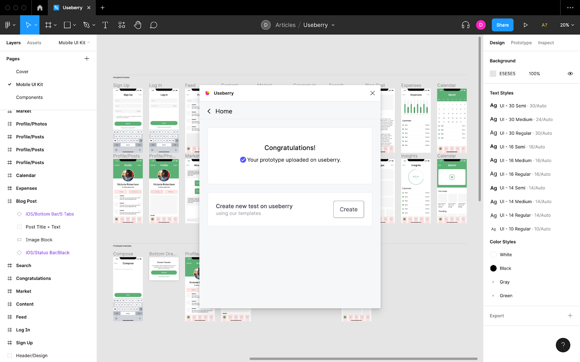
Task: Click the E5E5E5 background color swatch
Action: tap(493, 73)
